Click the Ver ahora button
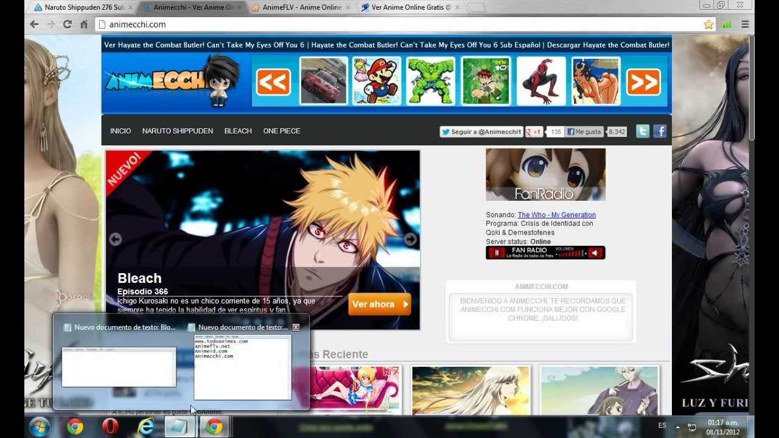This screenshot has width=779, height=438. (380, 304)
